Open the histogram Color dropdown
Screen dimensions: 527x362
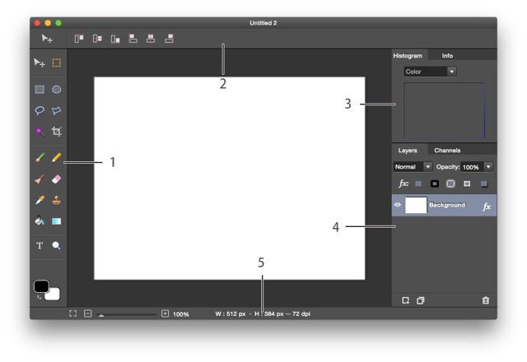(x=430, y=72)
